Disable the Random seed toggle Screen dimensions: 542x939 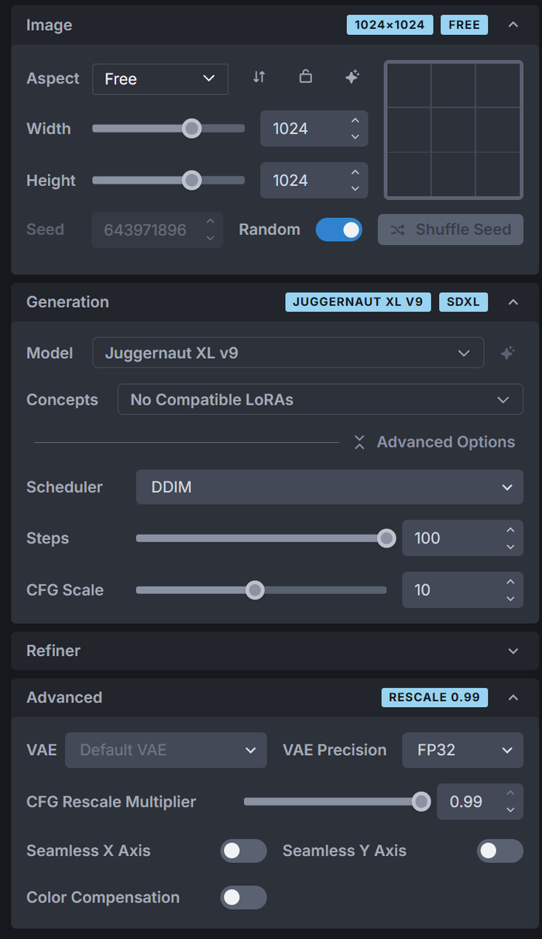point(339,230)
